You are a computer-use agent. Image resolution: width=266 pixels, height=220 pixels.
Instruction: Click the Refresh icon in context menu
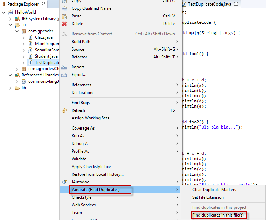[x=64, y=110]
